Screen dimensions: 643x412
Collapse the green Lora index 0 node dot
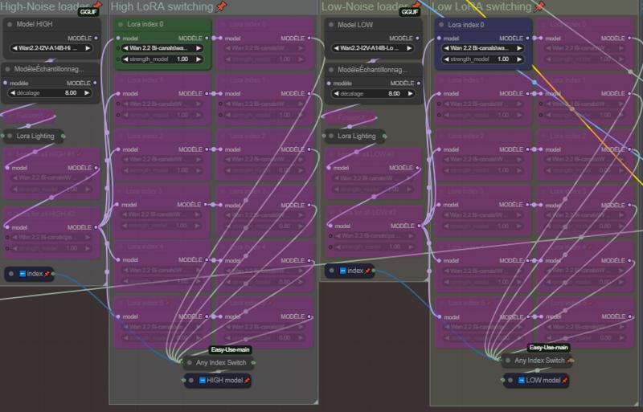tap(121, 24)
